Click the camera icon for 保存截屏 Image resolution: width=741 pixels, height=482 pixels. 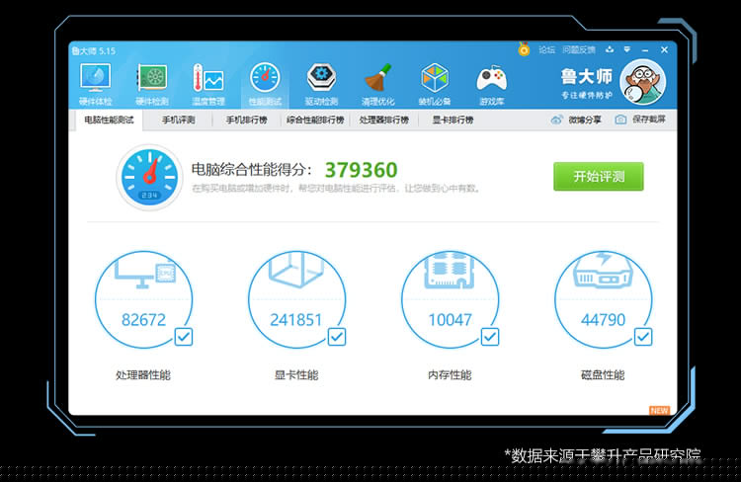pyautogui.click(x=620, y=120)
